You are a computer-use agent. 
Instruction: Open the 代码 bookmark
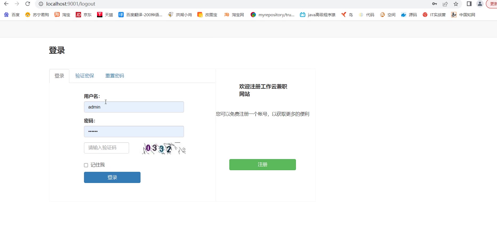(x=366, y=15)
